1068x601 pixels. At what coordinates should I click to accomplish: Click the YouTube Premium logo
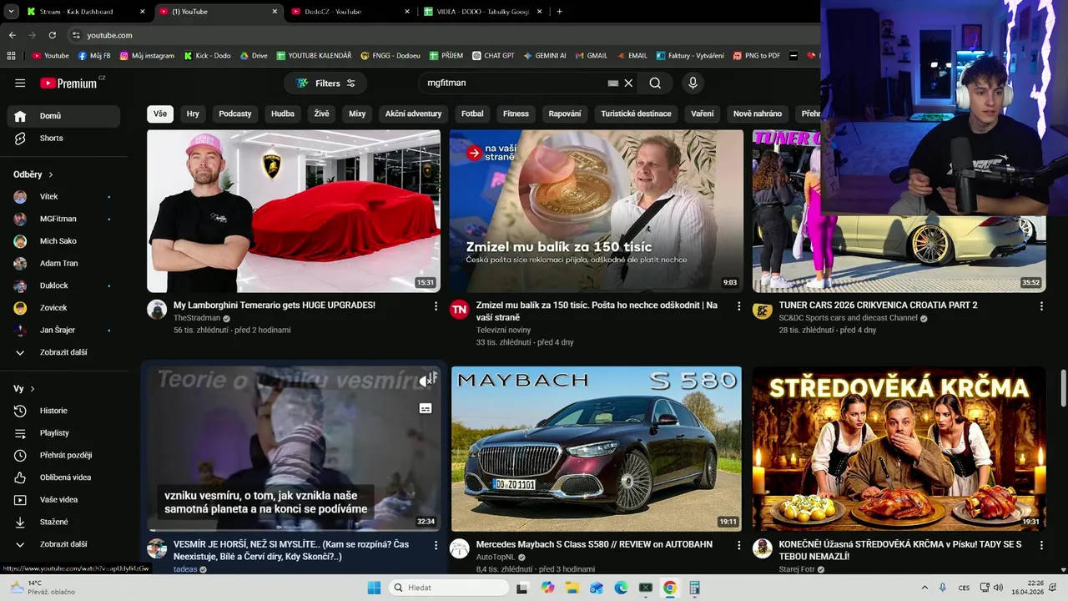tap(70, 83)
